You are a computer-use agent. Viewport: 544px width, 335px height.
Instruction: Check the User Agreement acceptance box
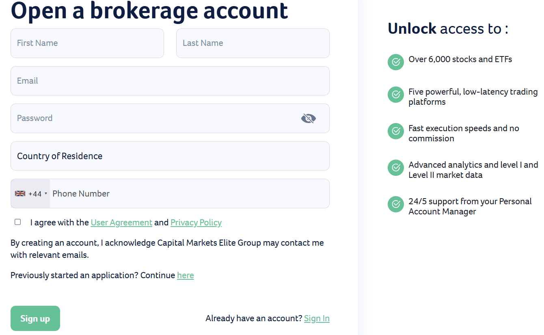coord(17,222)
